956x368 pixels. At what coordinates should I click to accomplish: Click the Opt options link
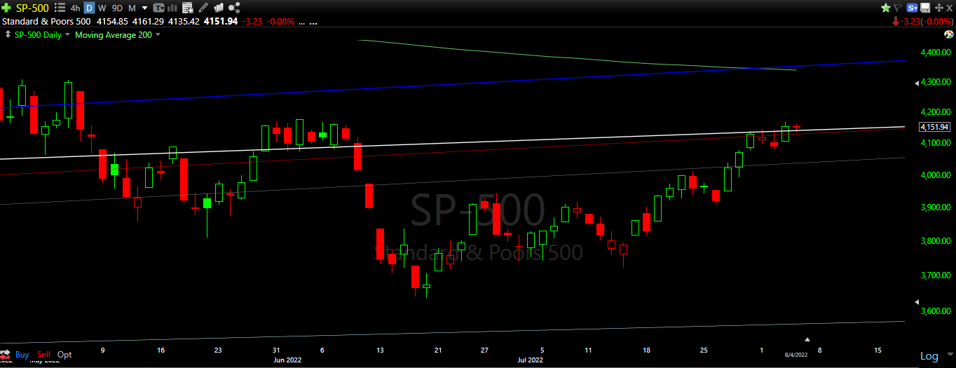click(x=64, y=355)
